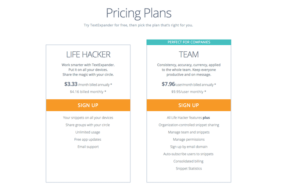Image resolution: width=285 pixels, height=192 pixels.
Task: Click the LIFE HACKER plan title
Action: pyautogui.click(x=88, y=55)
